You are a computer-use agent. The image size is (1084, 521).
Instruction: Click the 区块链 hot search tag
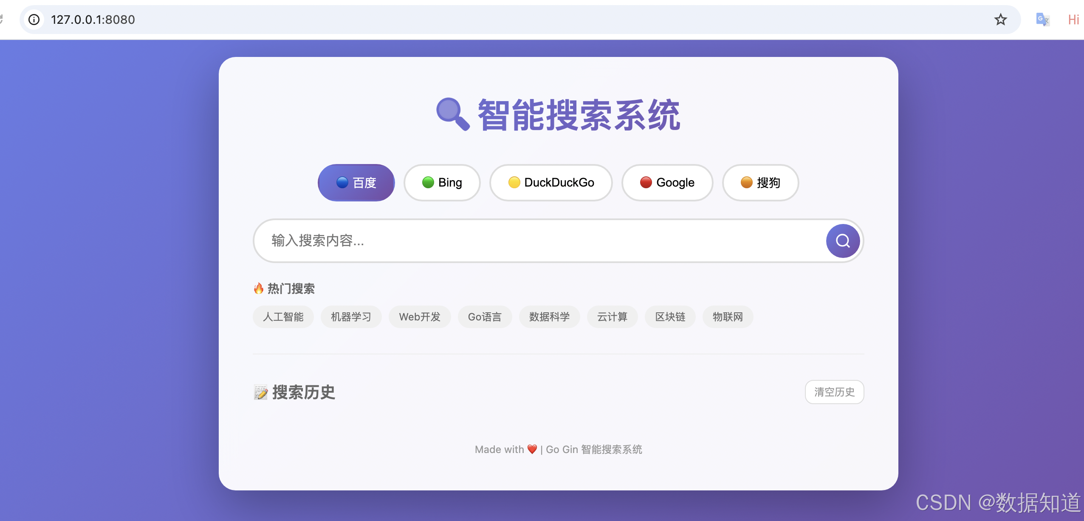[670, 317]
